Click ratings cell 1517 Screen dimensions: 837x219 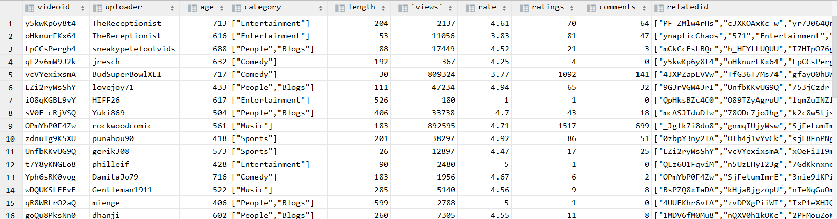click(567, 126)
